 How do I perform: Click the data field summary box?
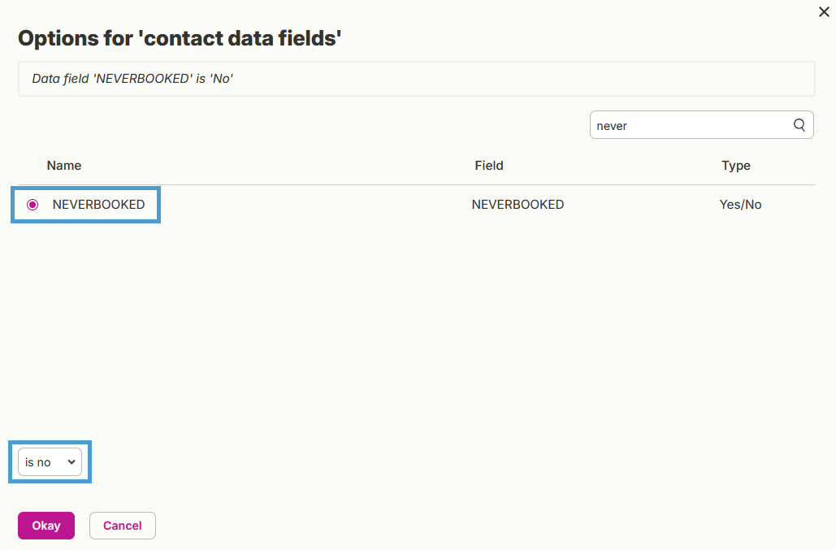click(x=417, y=79)
